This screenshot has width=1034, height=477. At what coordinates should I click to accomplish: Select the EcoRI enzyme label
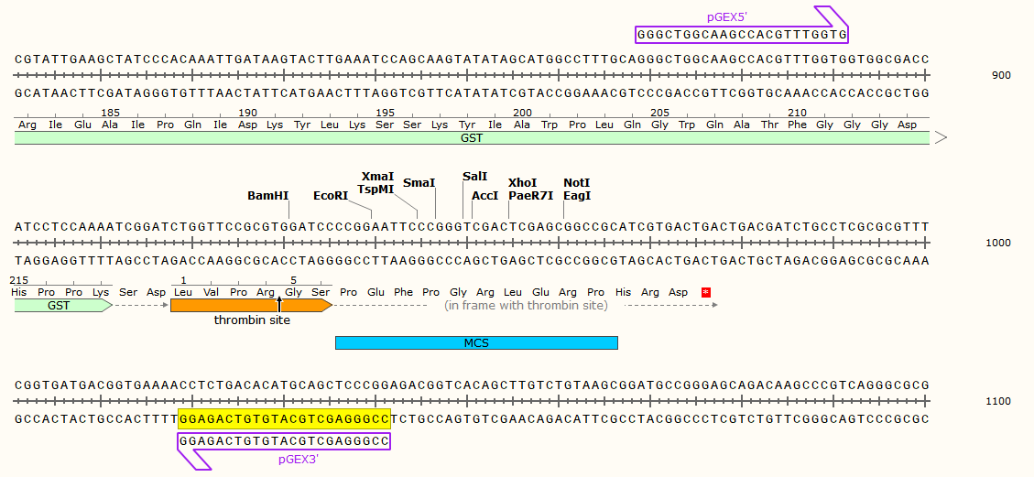[331, 196]
